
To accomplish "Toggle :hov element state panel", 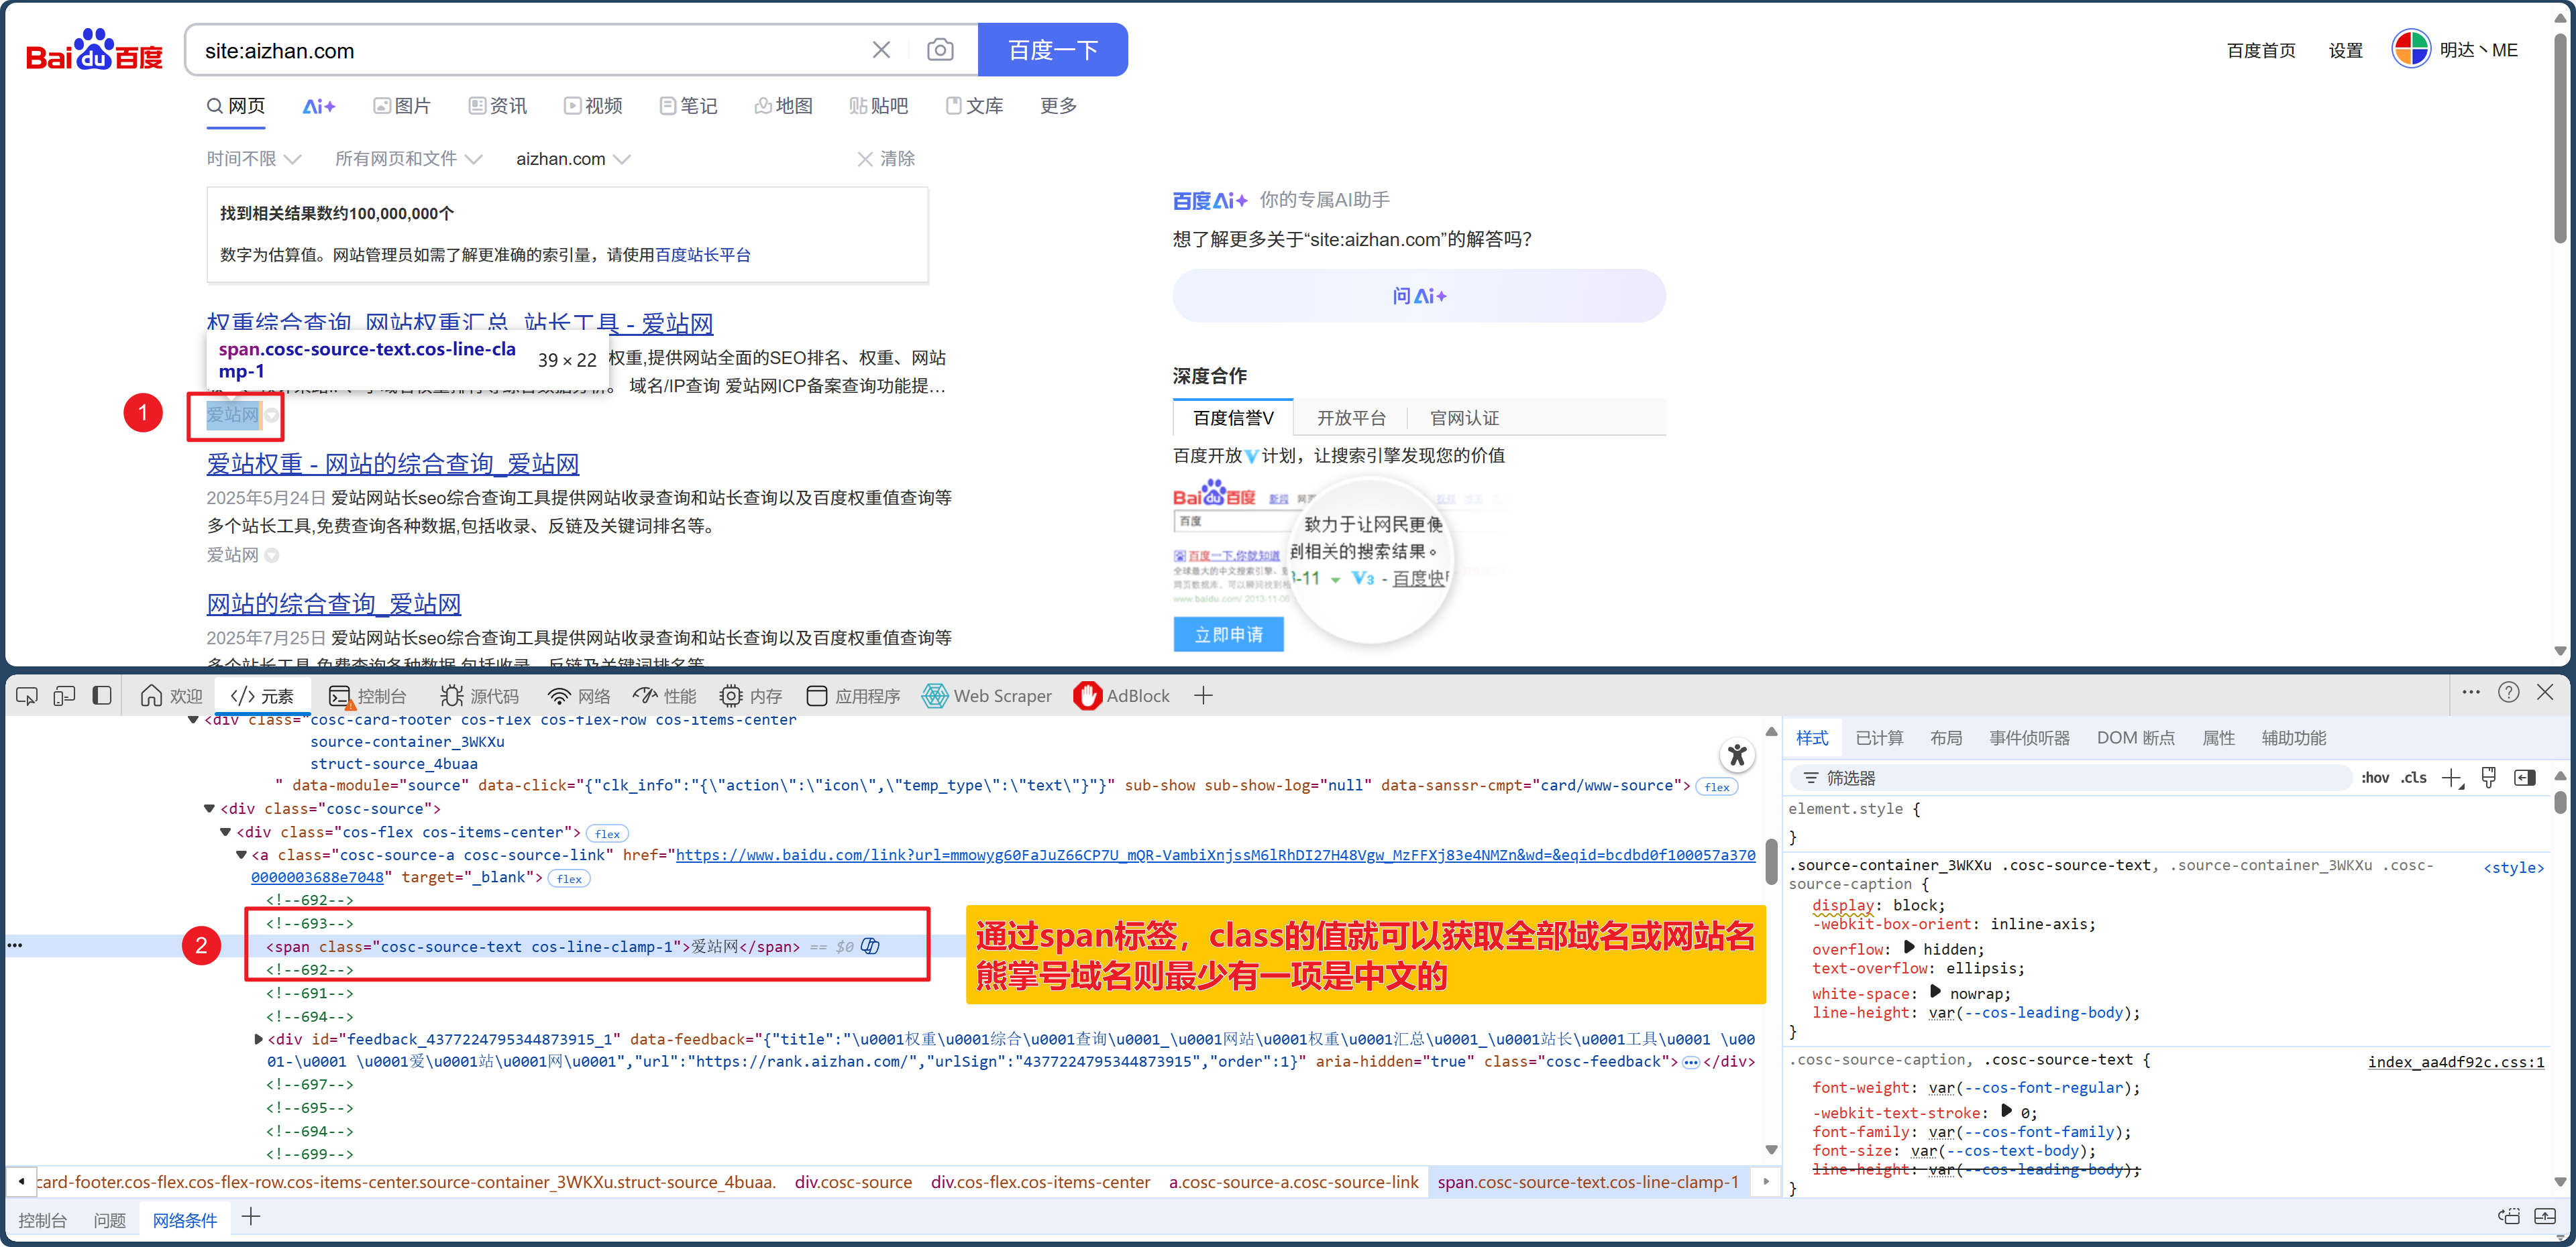I will pyautogui.click(x=2375, y=778).
